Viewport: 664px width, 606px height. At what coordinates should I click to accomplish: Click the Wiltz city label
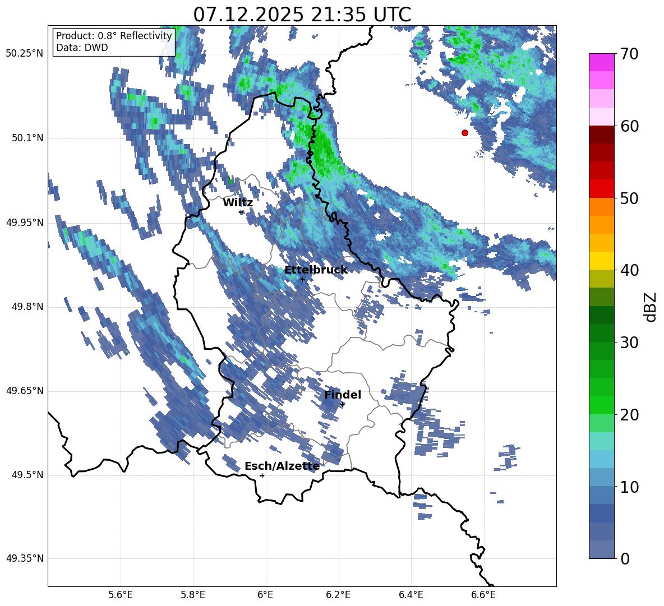pos(238,203)
